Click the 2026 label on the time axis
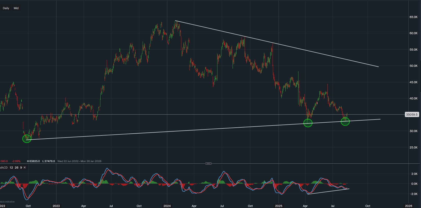421x208 pixels. click(x=408, y=206)
